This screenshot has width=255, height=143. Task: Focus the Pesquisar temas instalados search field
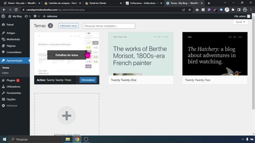(x=109, y=26)
